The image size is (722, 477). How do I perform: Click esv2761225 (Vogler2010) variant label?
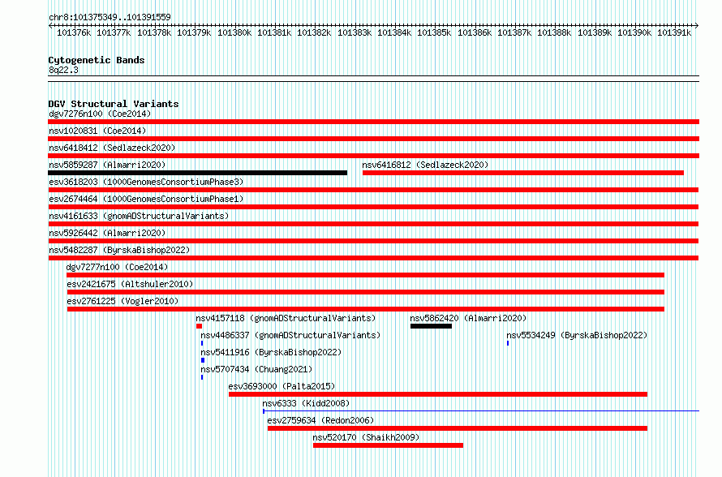click(x=122, y=301)
